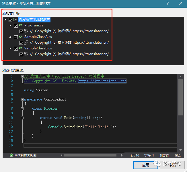This screenshot has height=172, width=187.
Task: Click the 制表符 tab indicator
Action: pos(164,155)
